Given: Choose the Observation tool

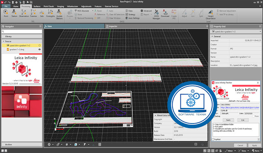Looking at the screenshot, I should click(x=24, y=13).
